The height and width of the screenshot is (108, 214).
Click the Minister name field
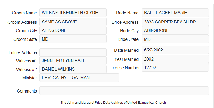click(x=79, y=78)
